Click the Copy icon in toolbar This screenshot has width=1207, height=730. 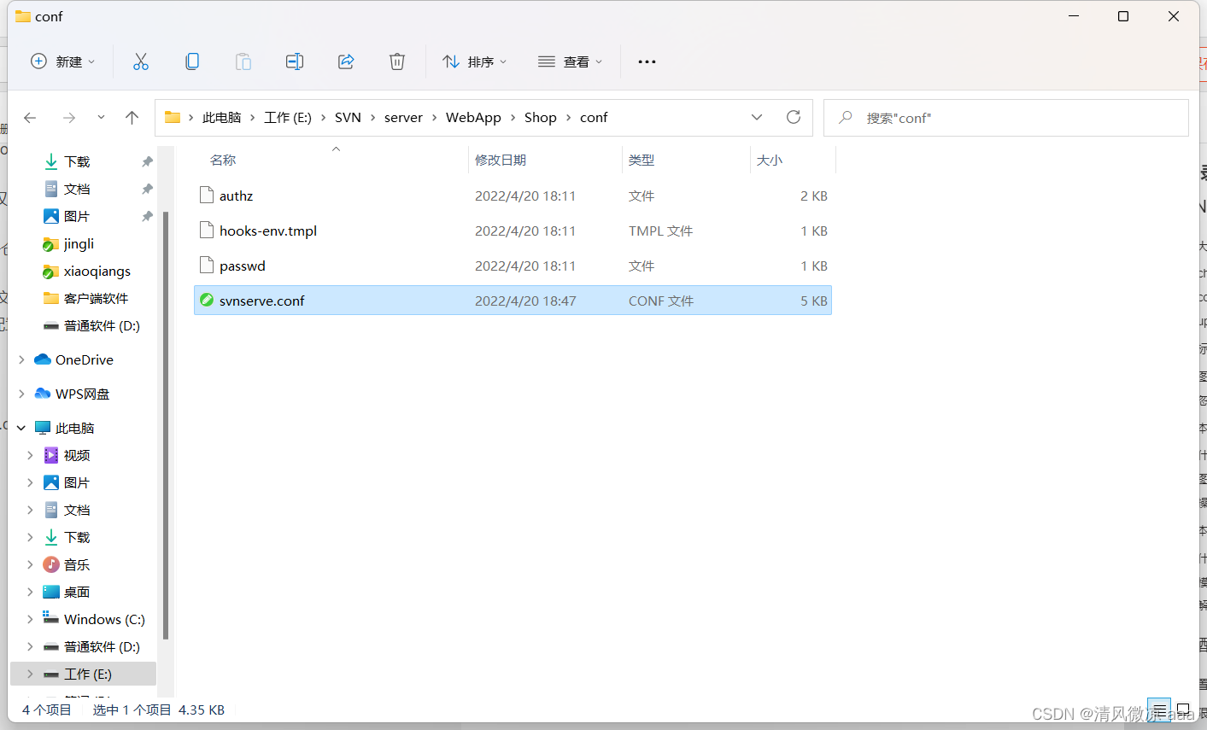click(192, 61)
